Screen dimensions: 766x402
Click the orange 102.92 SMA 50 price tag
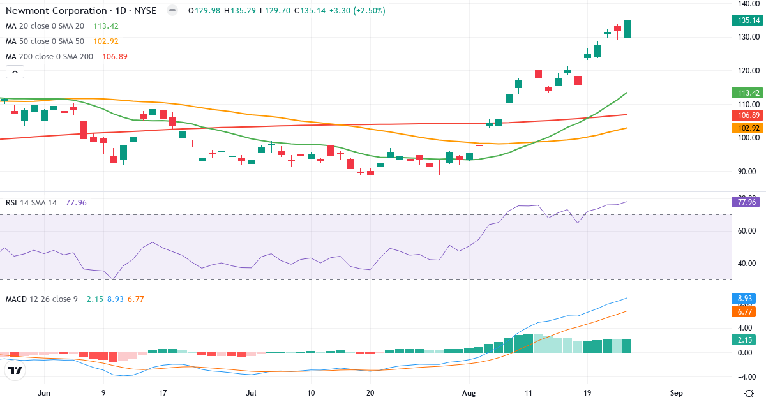click(747, 128)
